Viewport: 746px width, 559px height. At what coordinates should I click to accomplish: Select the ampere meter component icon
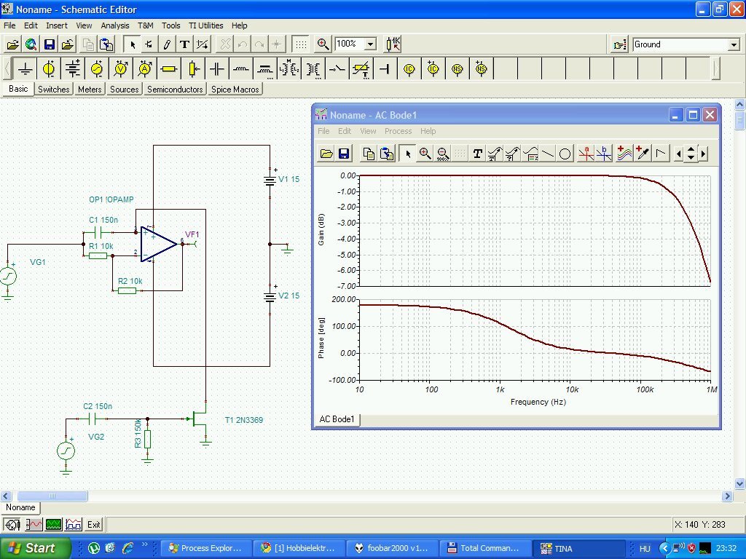tap(145, 69)
